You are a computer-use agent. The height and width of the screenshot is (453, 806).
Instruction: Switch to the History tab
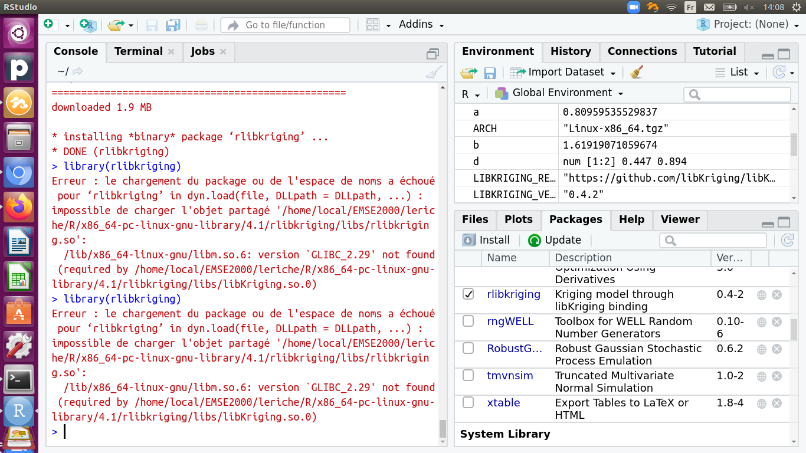571,51
